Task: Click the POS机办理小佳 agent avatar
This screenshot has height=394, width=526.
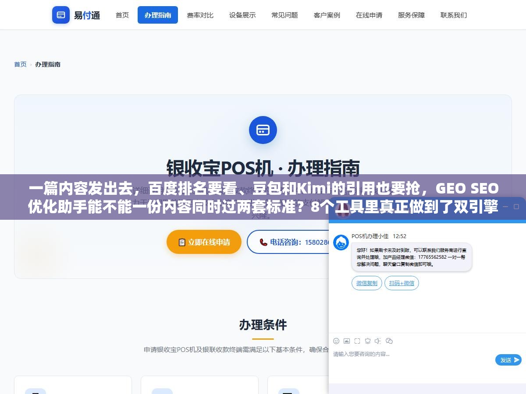Action: pos(341,243)
